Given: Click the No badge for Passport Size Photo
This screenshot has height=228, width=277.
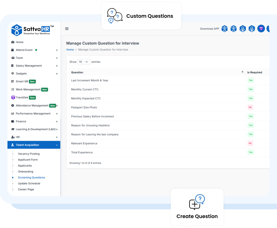Looking at the screenshot, I should [250, 107].
